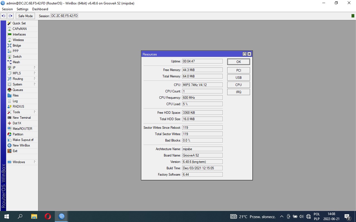Expand the Routing submenu arrow
Image resolution: width=356 pixels, height=222 pixels.
click(x=35, y=79)
